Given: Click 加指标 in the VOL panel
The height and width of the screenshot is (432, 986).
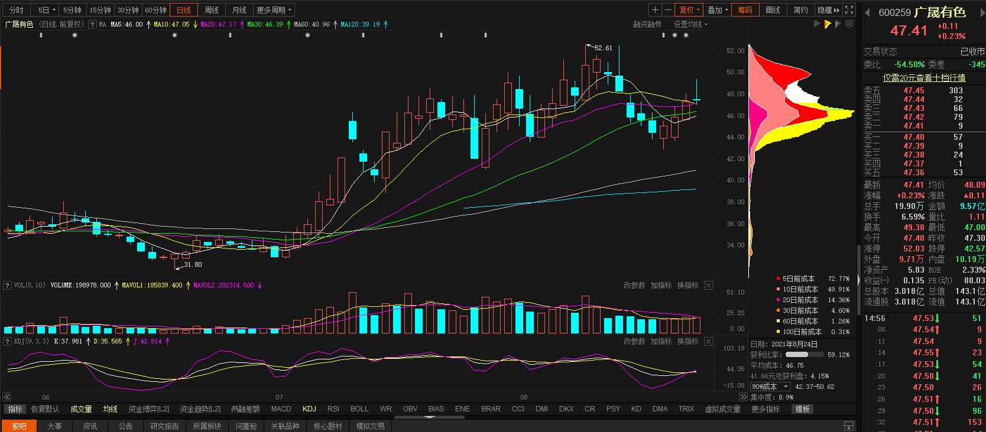Looking at the screenshot, I should [x=661, y=286].
